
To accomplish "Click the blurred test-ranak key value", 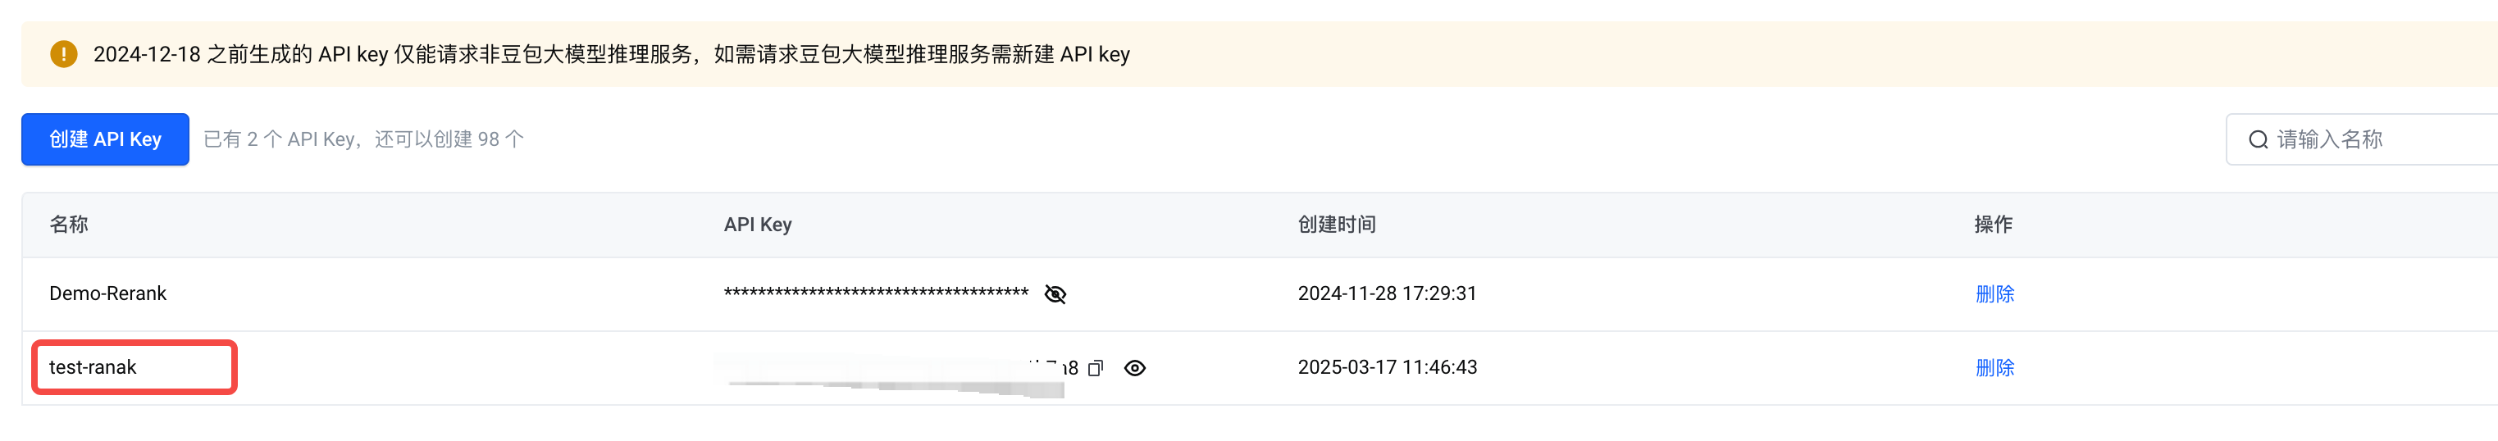I will [896, 372].
